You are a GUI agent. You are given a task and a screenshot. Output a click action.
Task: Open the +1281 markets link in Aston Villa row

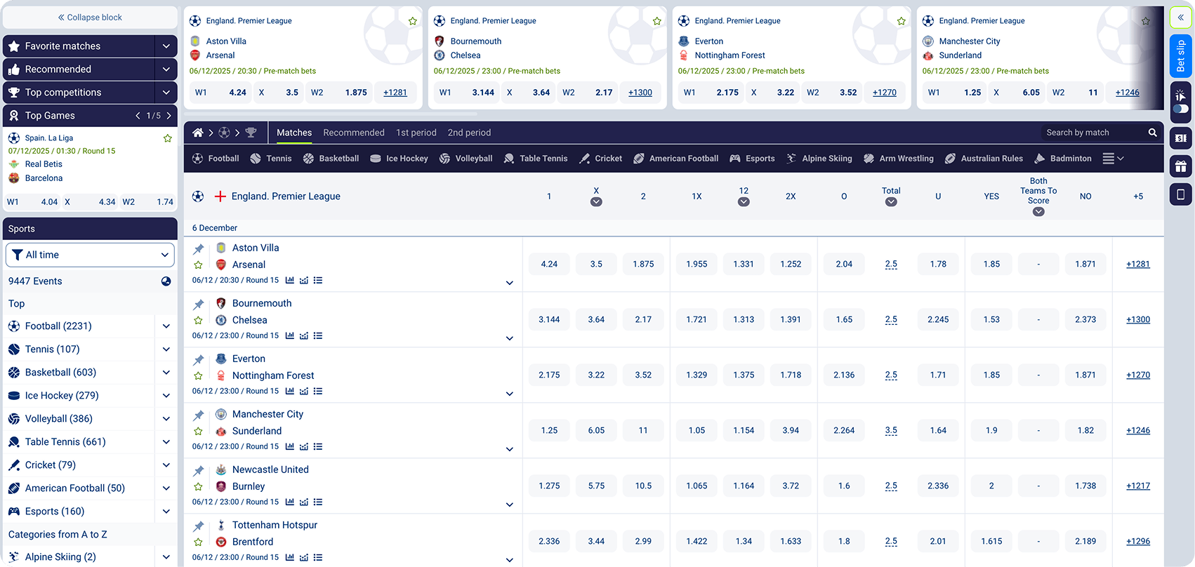(1137, 264)
